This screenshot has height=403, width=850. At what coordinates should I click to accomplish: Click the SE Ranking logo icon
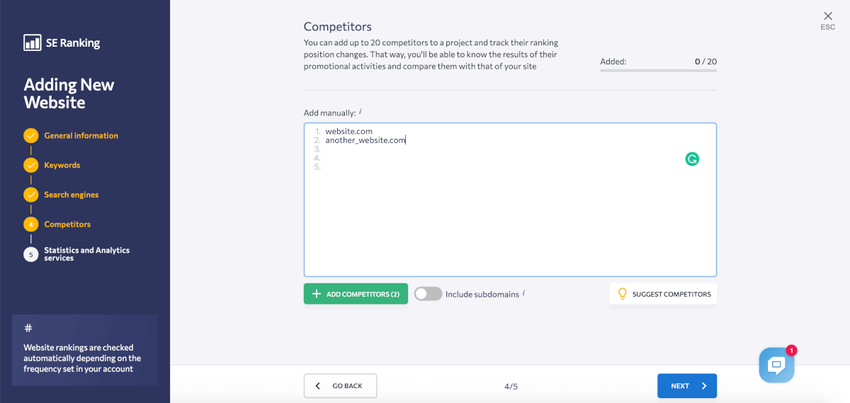(x=33, y=42)
